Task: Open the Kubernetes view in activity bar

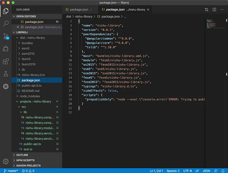Action: pyautogui.click(x=6, y=86)
